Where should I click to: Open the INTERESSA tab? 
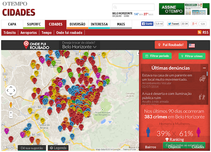99,24
